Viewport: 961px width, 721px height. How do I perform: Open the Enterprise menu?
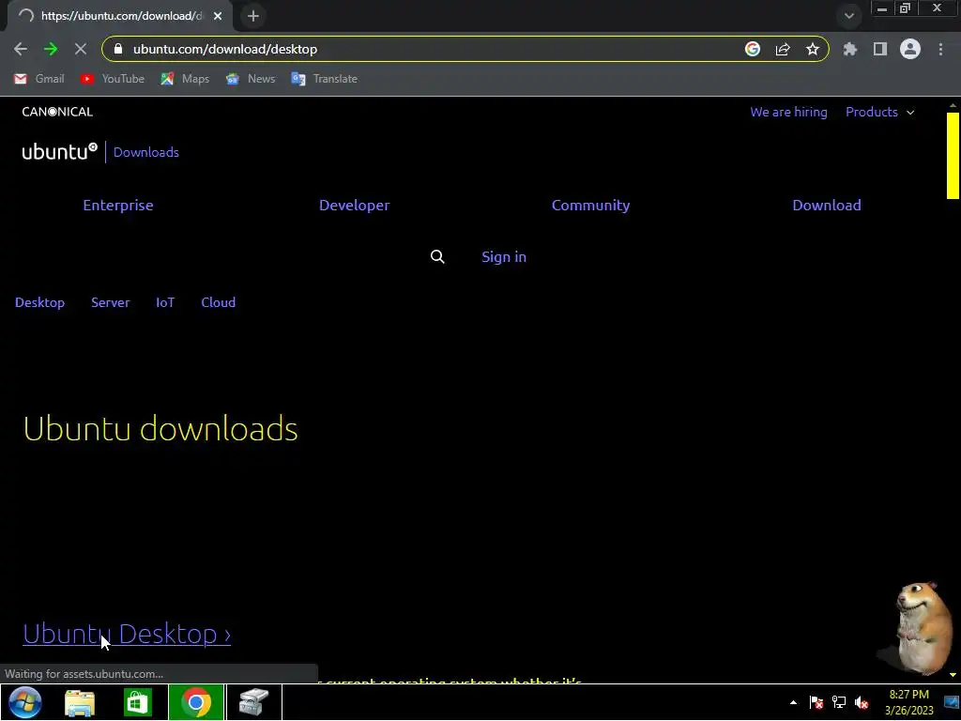pyautogui.click(x=118, y=205)
